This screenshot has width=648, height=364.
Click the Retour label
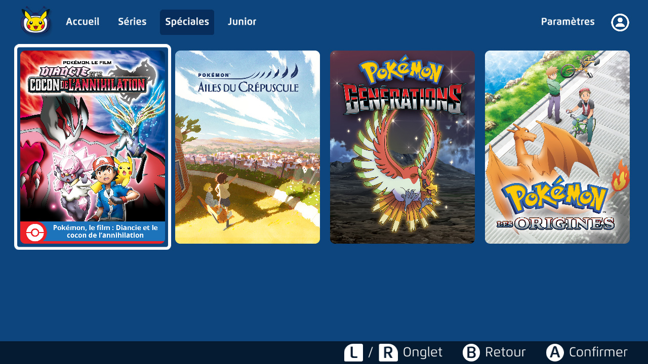(505, 352)
